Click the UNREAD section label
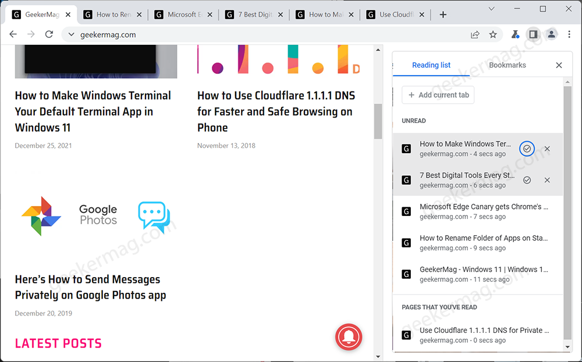 tap(413, 120)
